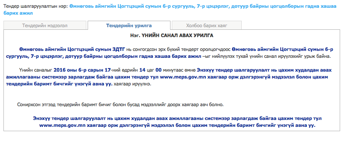Click the date text 2016 оны 6-р сарын 17
344x167 pixels.
[x=82, y=70]
